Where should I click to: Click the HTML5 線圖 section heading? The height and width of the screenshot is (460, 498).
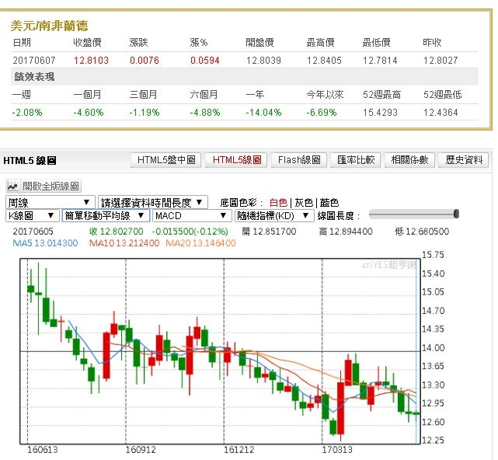(30, 161)
